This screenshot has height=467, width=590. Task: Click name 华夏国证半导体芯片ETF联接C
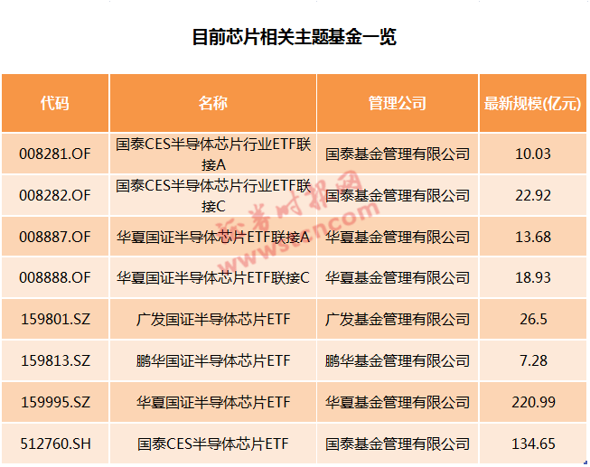pos(213,278)
